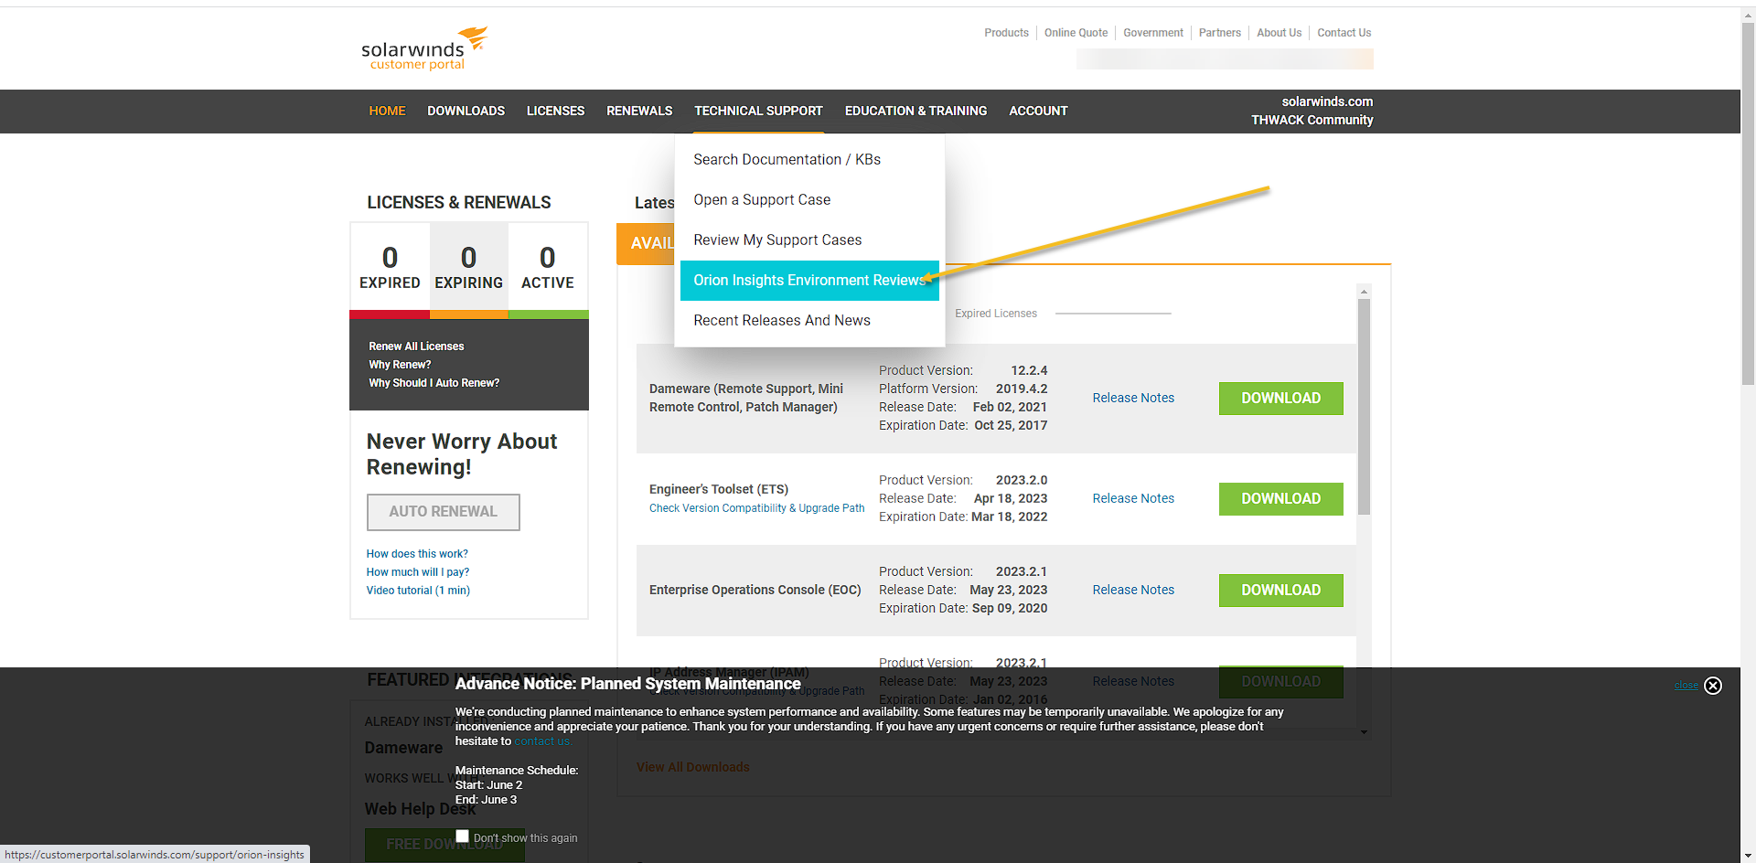Open the EDUCATION & TRAINING menu
The height and width of the screenshot is (863, 1756).
click(915, 111)
